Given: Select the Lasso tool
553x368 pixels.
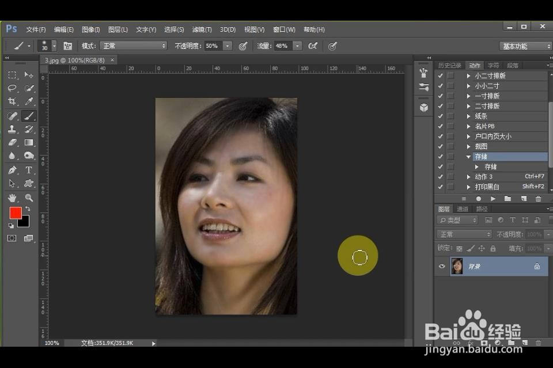Looking at the screenshot, I should click(x=12, y=88).
